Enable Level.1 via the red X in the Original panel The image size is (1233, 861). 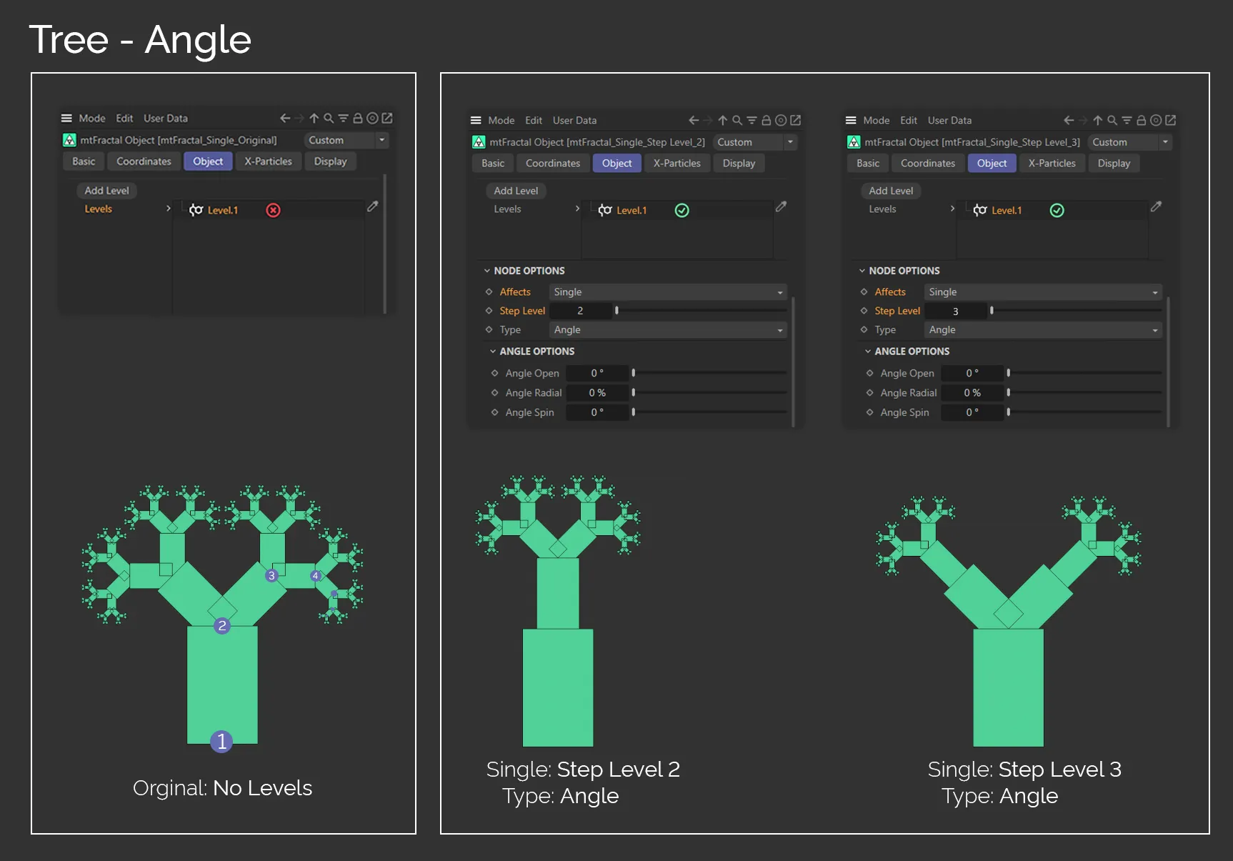tap(273, 210)
